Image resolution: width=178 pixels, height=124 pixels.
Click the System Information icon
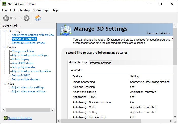click(x=5, y=118)
